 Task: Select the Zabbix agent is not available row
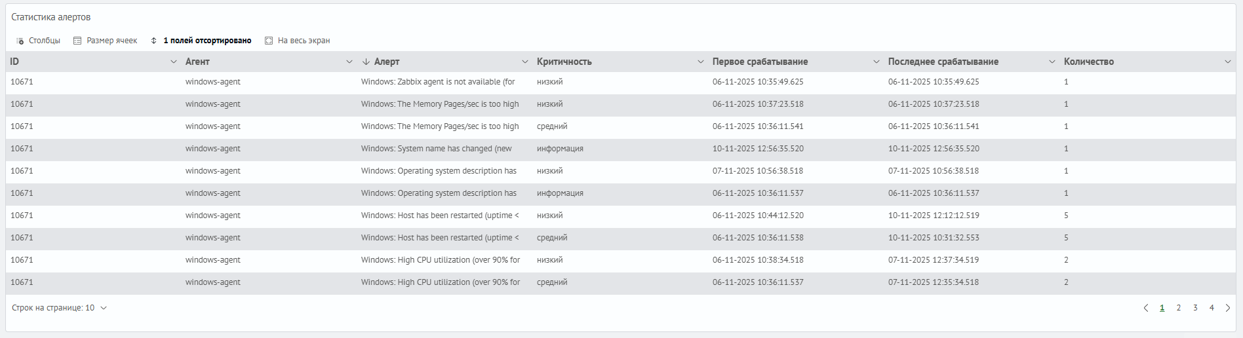coord(438,82)
